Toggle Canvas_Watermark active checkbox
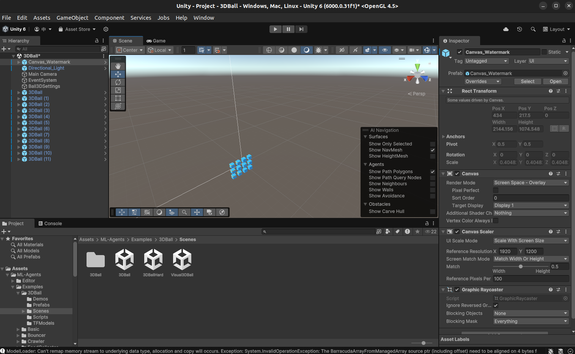The image size is (575, 354). click(x=460, y=52)
